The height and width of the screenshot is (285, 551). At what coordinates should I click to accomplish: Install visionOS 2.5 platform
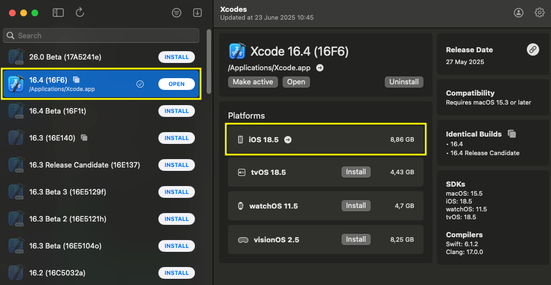click(x=356, y=239)
